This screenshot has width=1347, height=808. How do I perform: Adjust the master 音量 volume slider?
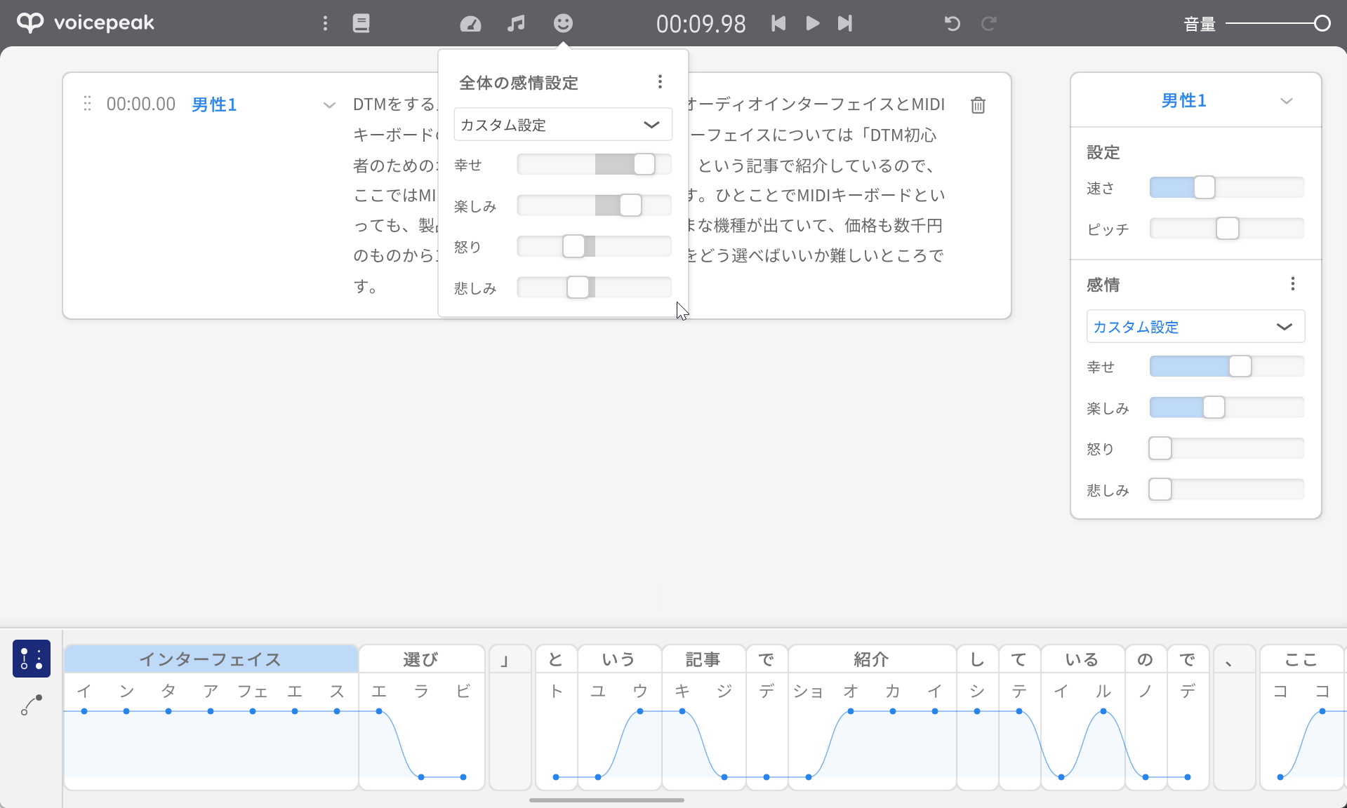[x=1278, y=24]
